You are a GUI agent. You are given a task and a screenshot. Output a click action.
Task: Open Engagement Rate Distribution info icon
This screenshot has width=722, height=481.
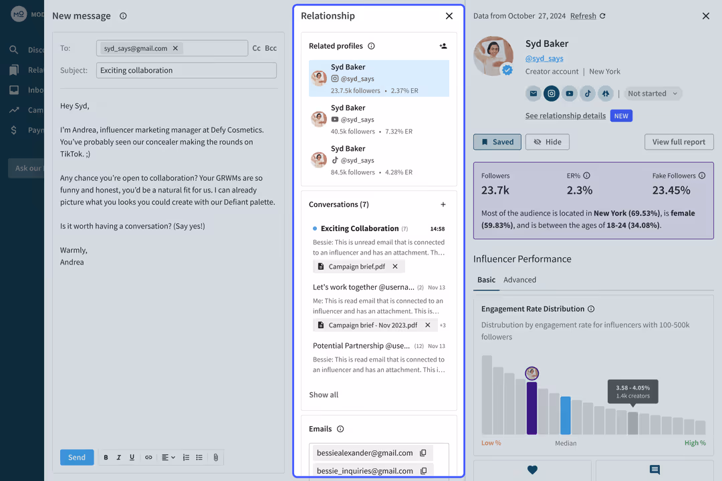(591, 309)
